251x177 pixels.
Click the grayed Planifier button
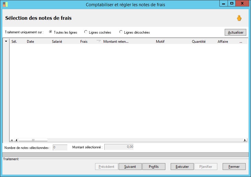click(x=206, y=167)
